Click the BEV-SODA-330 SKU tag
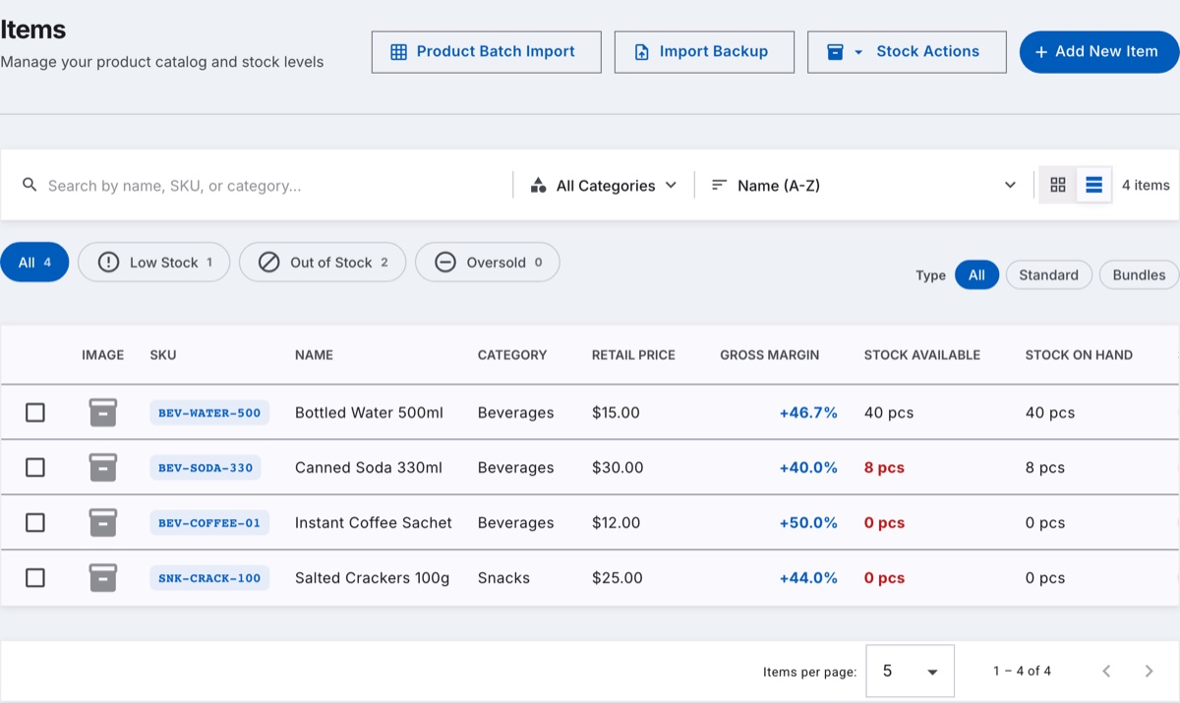1180x703 pixels. coord(206,468)
